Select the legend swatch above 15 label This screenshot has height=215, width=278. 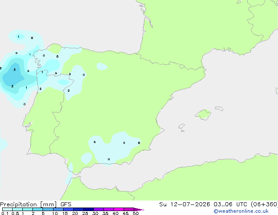[x=68, y=209]
